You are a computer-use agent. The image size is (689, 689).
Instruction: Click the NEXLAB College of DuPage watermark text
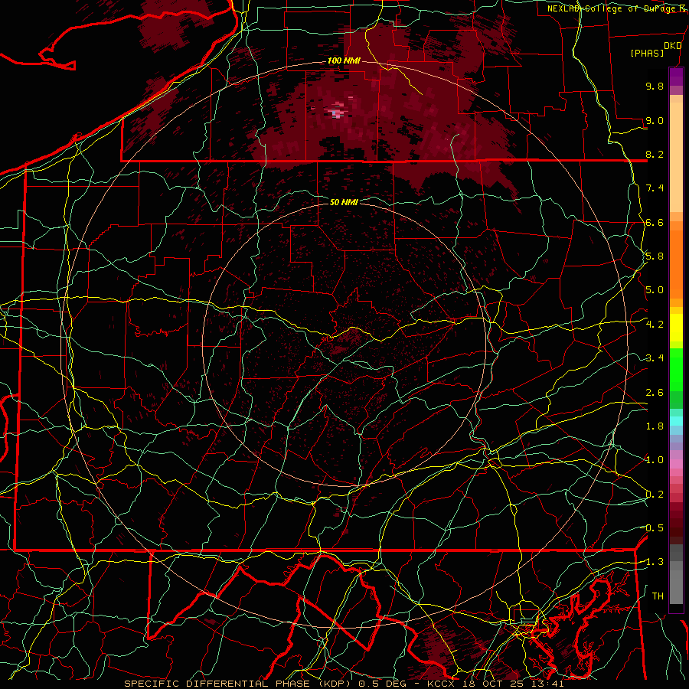[617, 8]
